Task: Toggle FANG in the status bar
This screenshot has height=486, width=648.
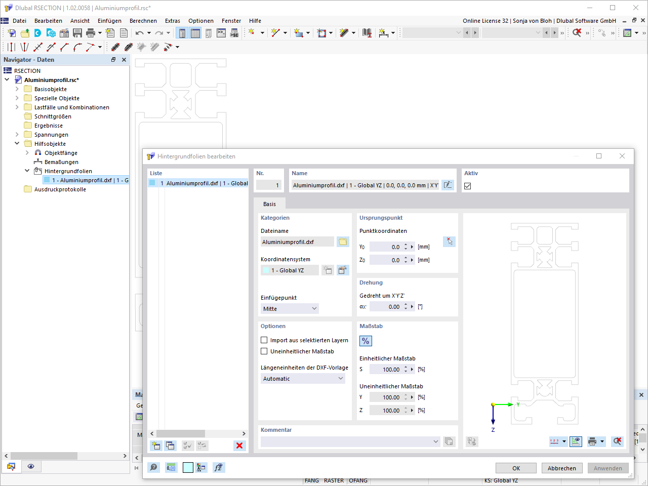Action: click(312, 481)
